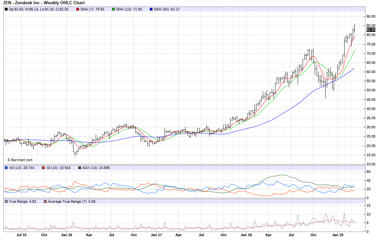Select the 65.00 price axis label
Viewport: 379px width, 245px height.
pyautogui.click(x=371, y=63)
